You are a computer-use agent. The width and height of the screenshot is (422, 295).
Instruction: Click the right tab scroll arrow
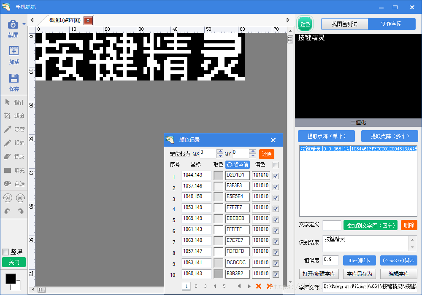click(288, 20)
